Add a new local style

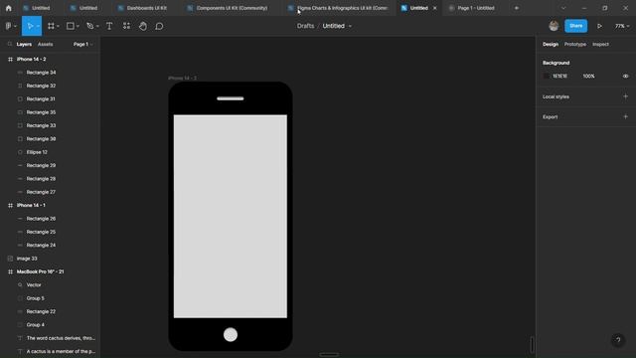(625, 96)
